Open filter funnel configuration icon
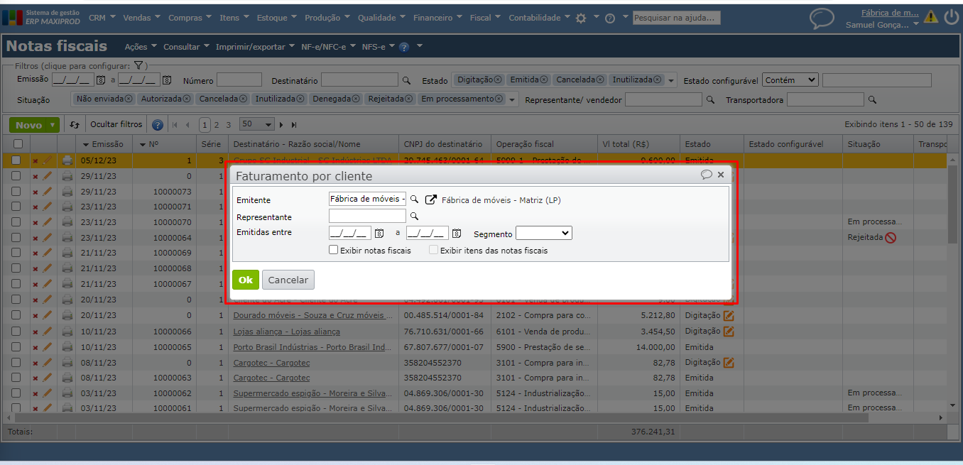963x465 pixels. [141, 65]
